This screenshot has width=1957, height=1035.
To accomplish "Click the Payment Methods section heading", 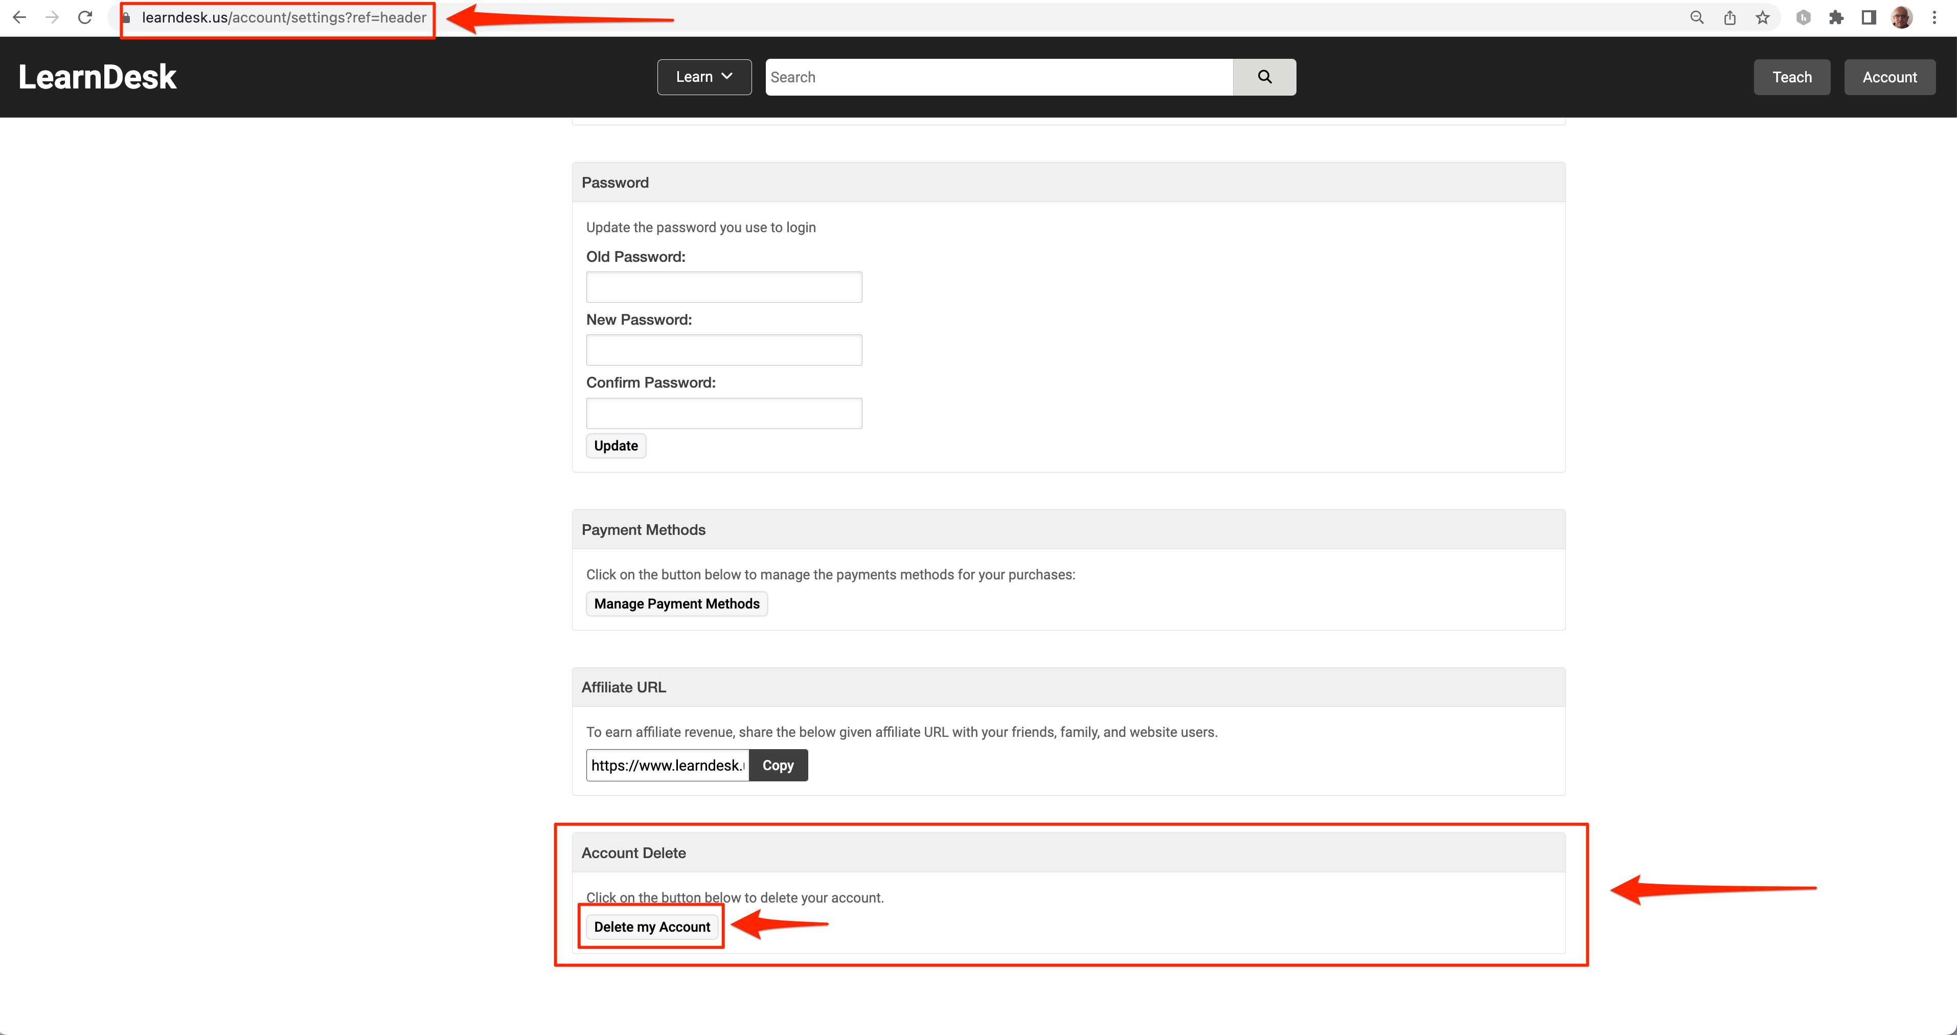I will coord(644,530).
